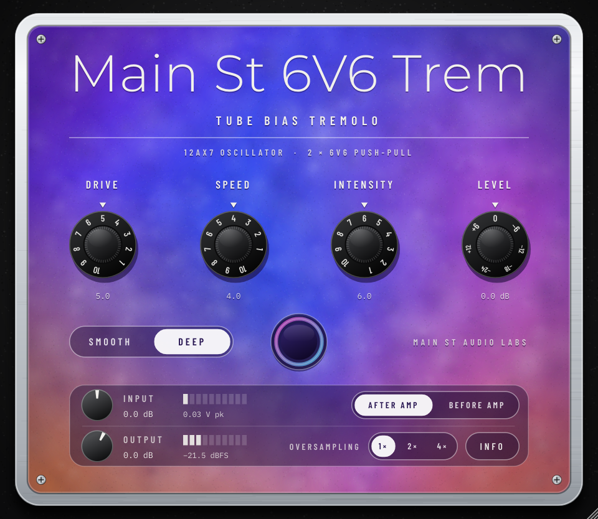This screenshot has width=598, height=519.
Task: Click the DRIVE knob
Action: [x=103, y=245]
